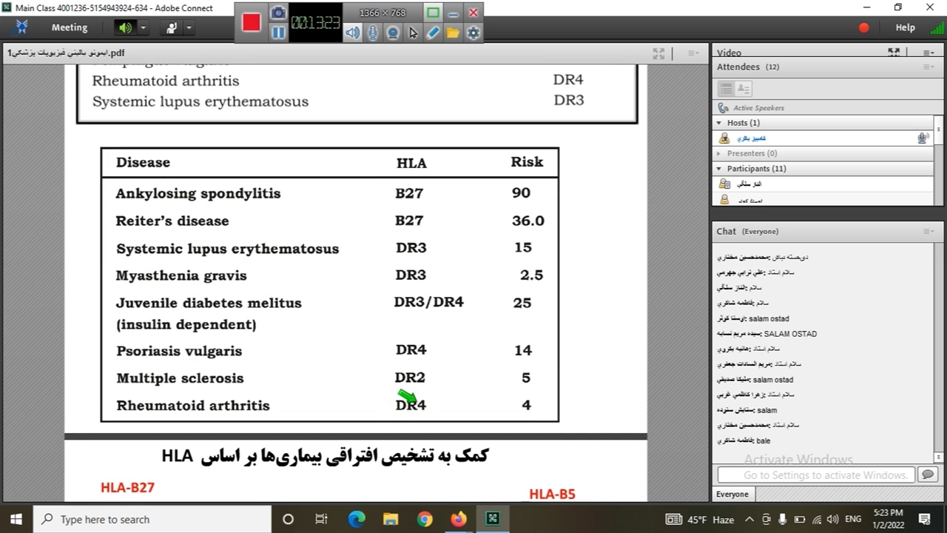
Task: Expand the Presenters group
Action: (x=719, y=153)
